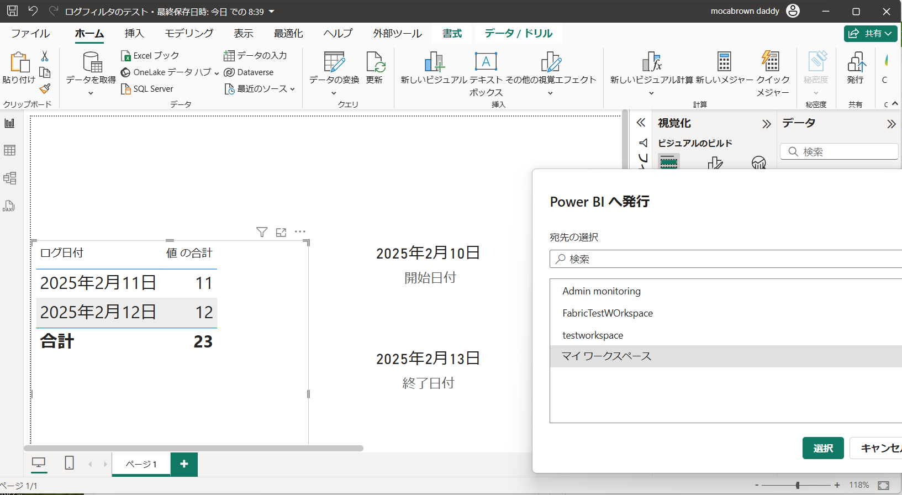Click SQL Server data source
The image size is (902, 495).
click(147, 89)
